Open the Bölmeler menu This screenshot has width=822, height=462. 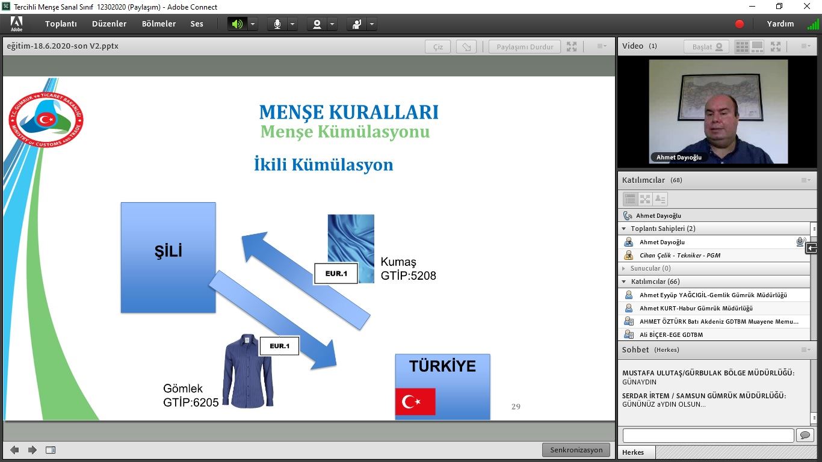pos(159,24)
